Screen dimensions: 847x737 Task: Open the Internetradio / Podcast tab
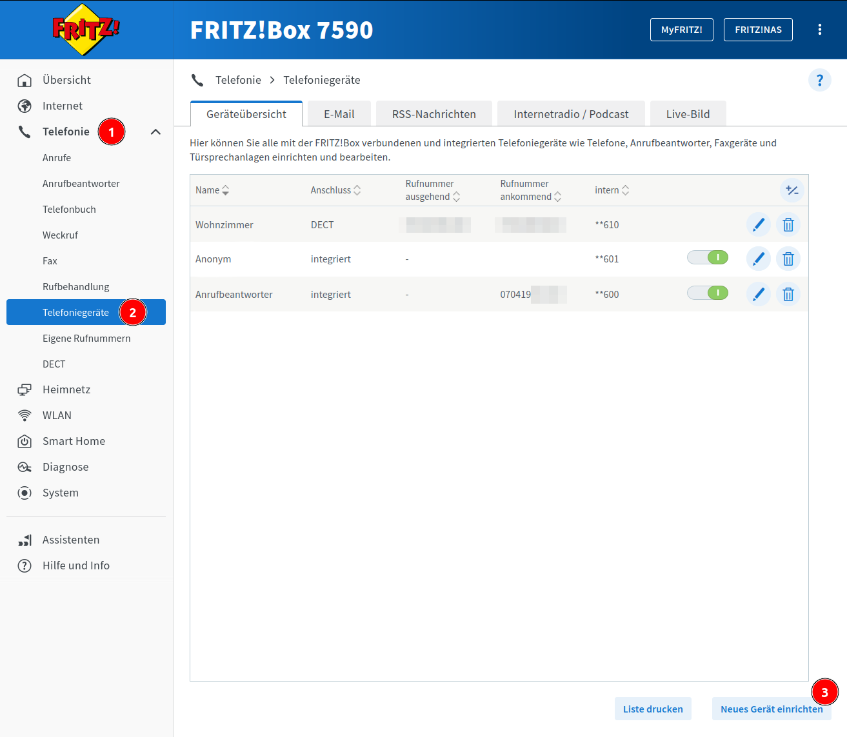pos(570,114)
